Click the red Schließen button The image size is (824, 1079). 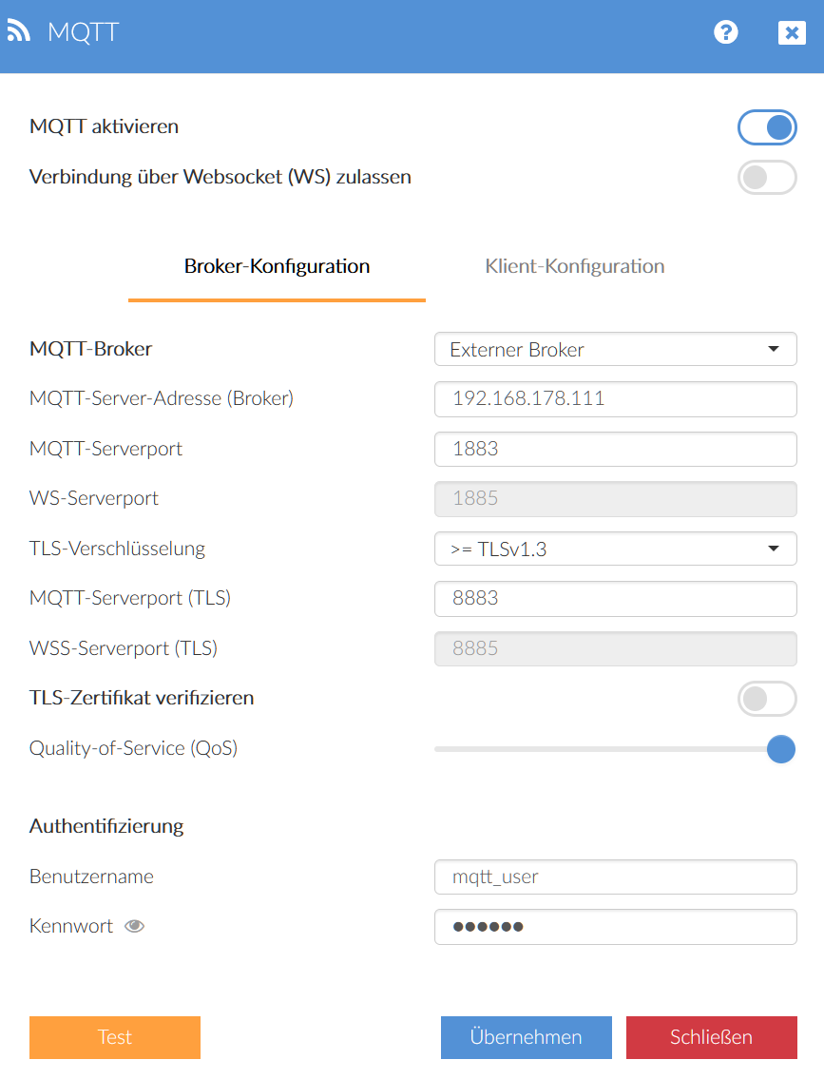[711, 1037]
